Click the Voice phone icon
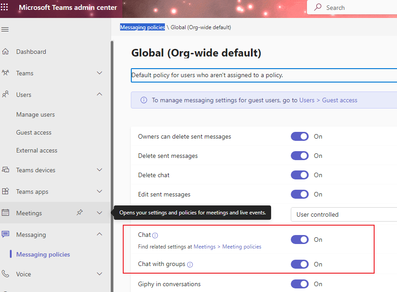 pos(5,274)
